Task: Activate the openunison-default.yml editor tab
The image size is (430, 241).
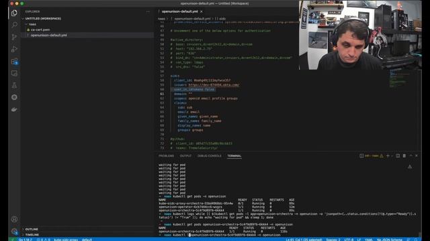Action: [x=179, y=11]
